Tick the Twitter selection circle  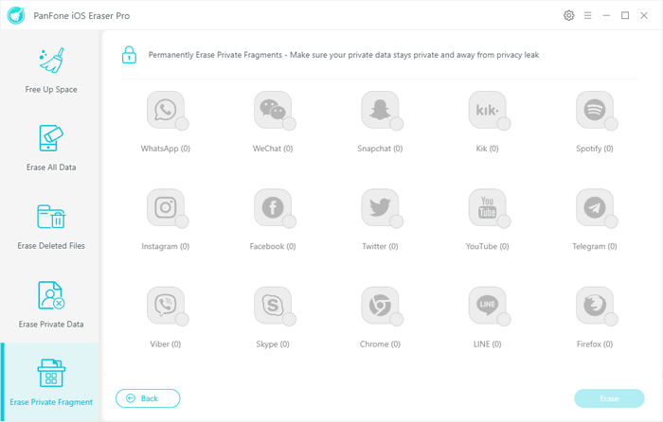pos(397,221)
